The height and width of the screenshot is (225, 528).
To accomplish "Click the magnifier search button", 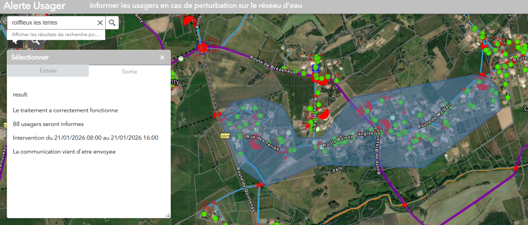I will [x=112, y=22].
